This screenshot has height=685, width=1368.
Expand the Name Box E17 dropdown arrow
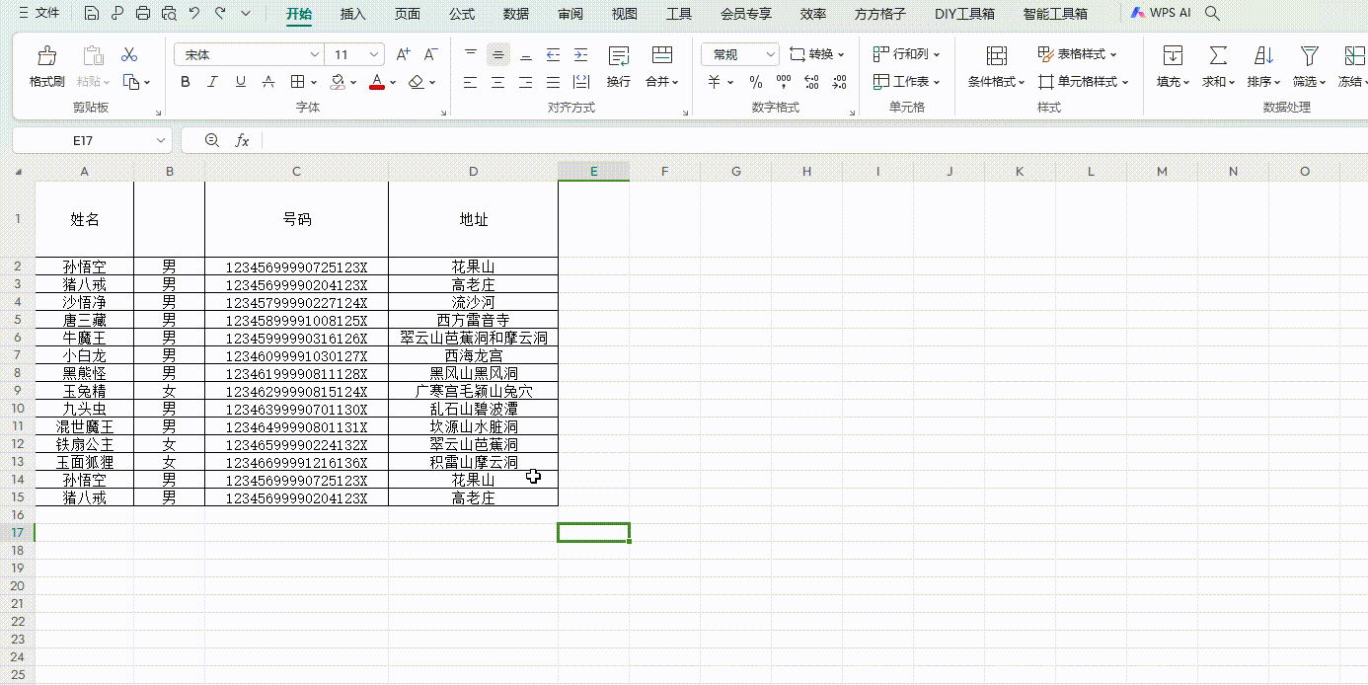[x=161, y=141]
